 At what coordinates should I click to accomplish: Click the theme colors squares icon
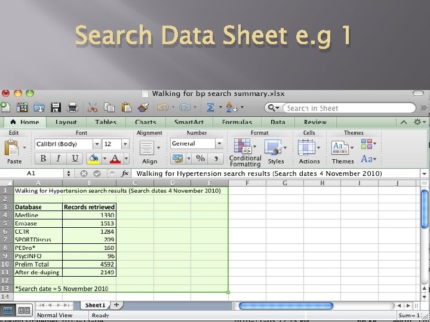click(367, 144)
